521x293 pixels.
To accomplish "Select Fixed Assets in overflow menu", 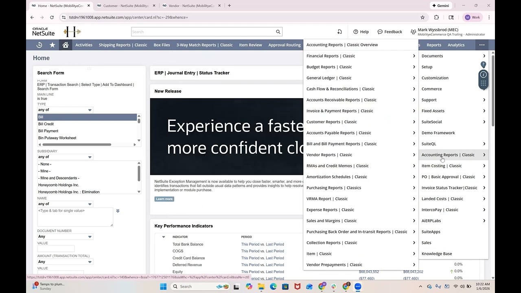I will point(453,111).
